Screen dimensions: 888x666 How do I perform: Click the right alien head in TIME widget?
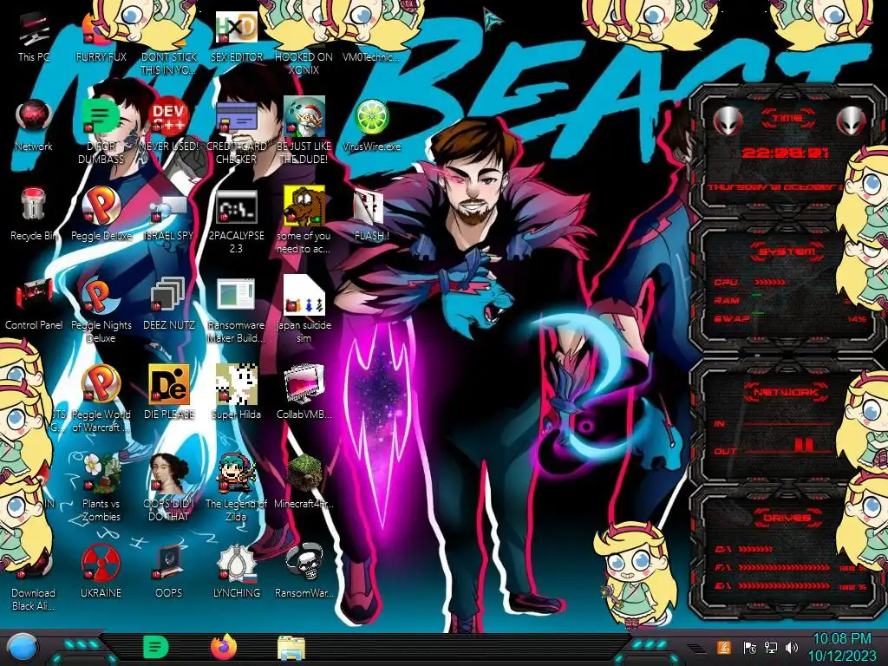852,120
